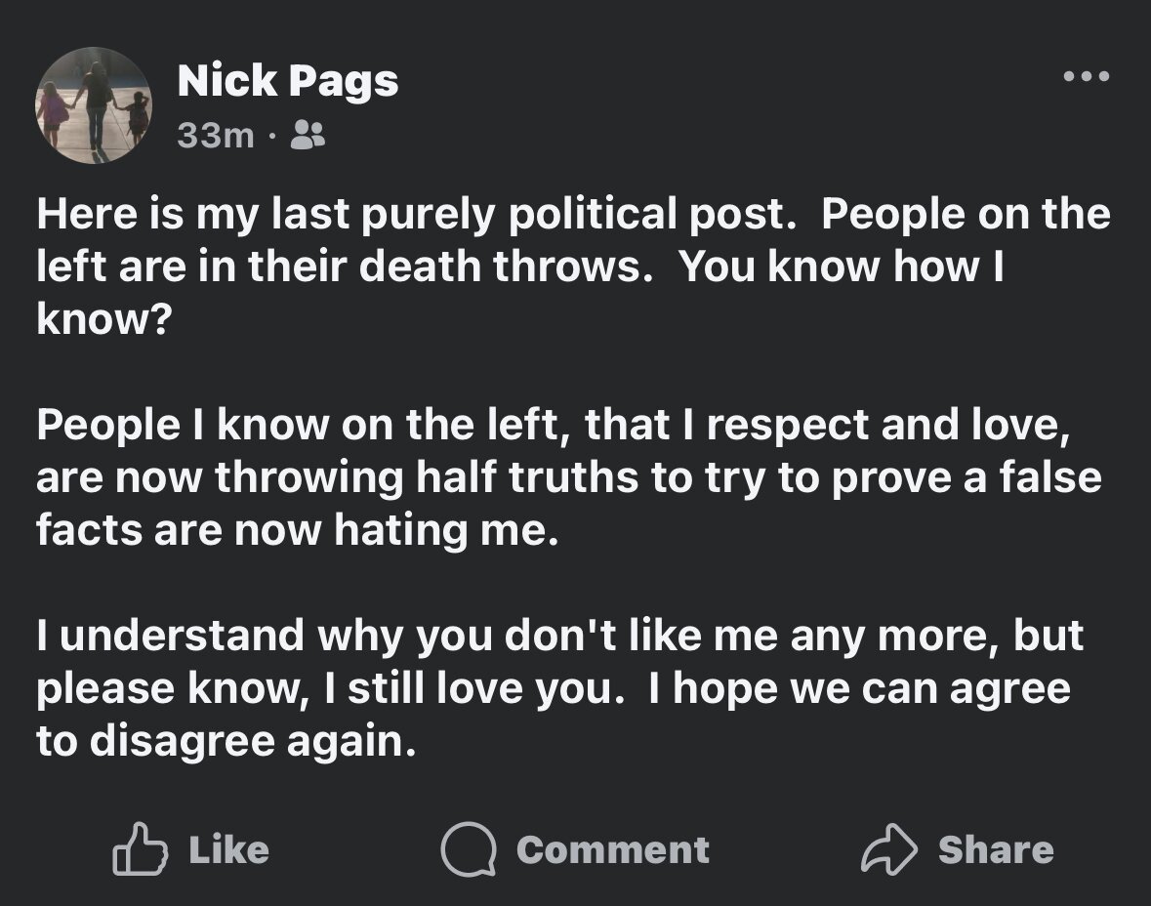Click the line starting 'People I know on the left'
This screenshot has width=1151, height=906.
[x=558, y=426]
